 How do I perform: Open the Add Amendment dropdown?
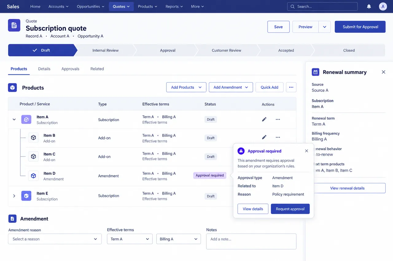[231, 87]
